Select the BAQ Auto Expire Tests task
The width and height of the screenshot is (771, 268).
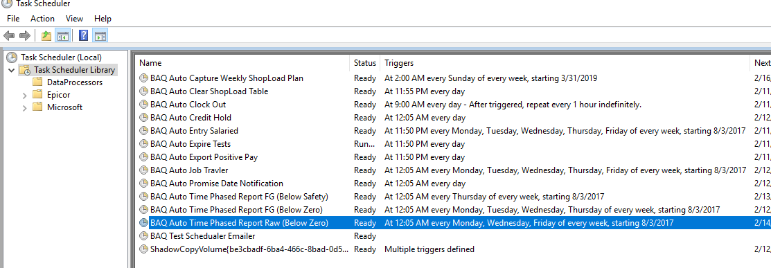[x=190, y=144]
